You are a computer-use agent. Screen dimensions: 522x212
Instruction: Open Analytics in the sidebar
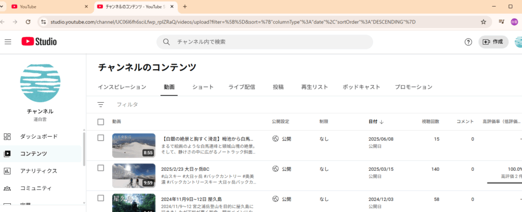pyautogui.click(x=38, y=171)
